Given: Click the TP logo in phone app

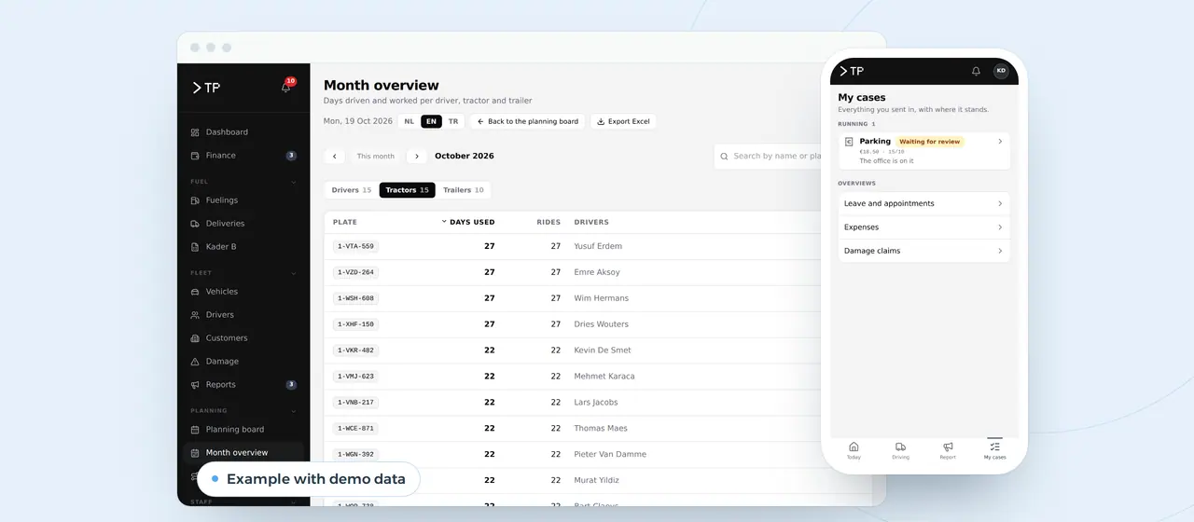Looking at the screenshot, I should pyautogui.click(x=851, y=71).
